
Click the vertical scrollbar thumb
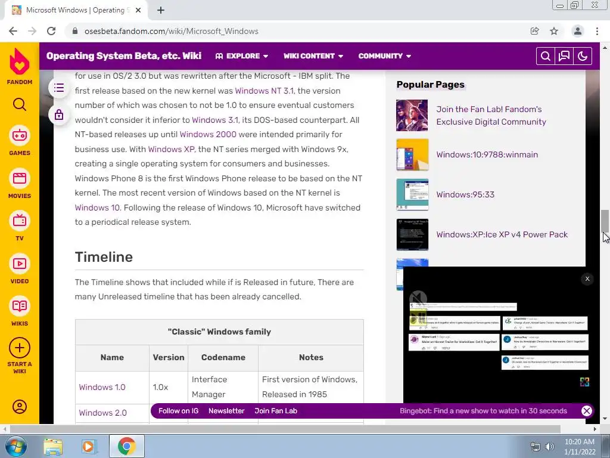coord(605,221)
